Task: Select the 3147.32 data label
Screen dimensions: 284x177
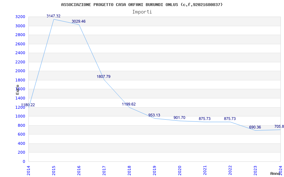Action: tap(54, 16)
